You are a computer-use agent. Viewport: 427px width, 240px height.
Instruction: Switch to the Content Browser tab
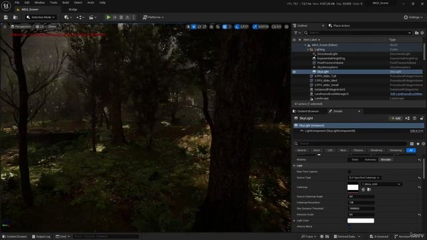click(x=306, y=111)
